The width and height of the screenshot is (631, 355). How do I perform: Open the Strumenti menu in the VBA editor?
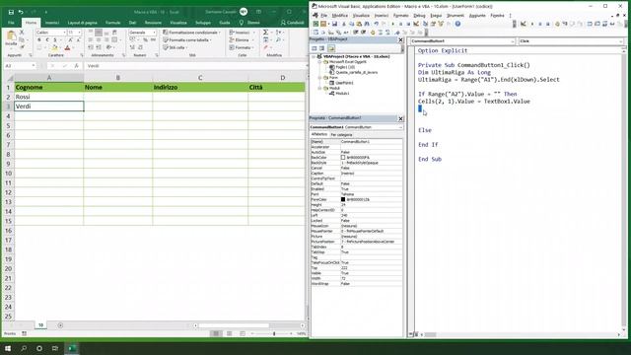(456, 16)
